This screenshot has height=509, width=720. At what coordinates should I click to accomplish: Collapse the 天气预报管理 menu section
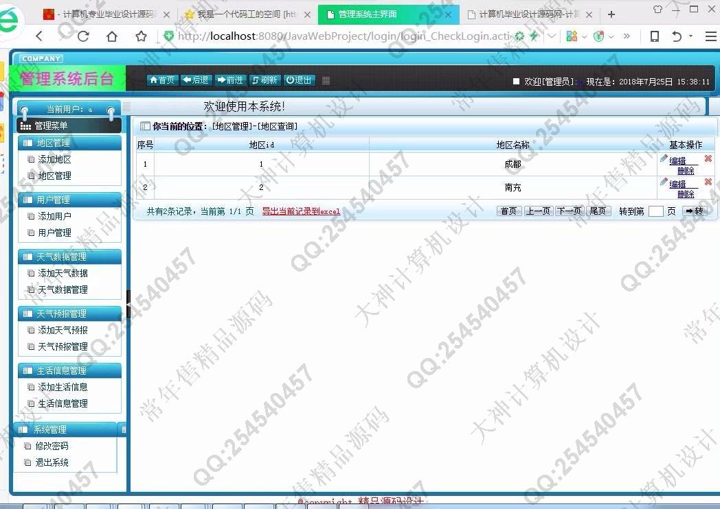coord(70,313)
